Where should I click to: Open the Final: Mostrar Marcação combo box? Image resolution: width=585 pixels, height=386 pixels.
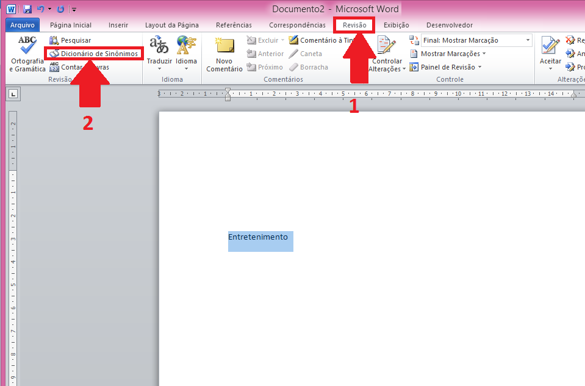pyautogui.click(x=476, y=40)
